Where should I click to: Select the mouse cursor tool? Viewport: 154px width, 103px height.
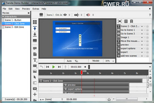(x=35, y=77)
